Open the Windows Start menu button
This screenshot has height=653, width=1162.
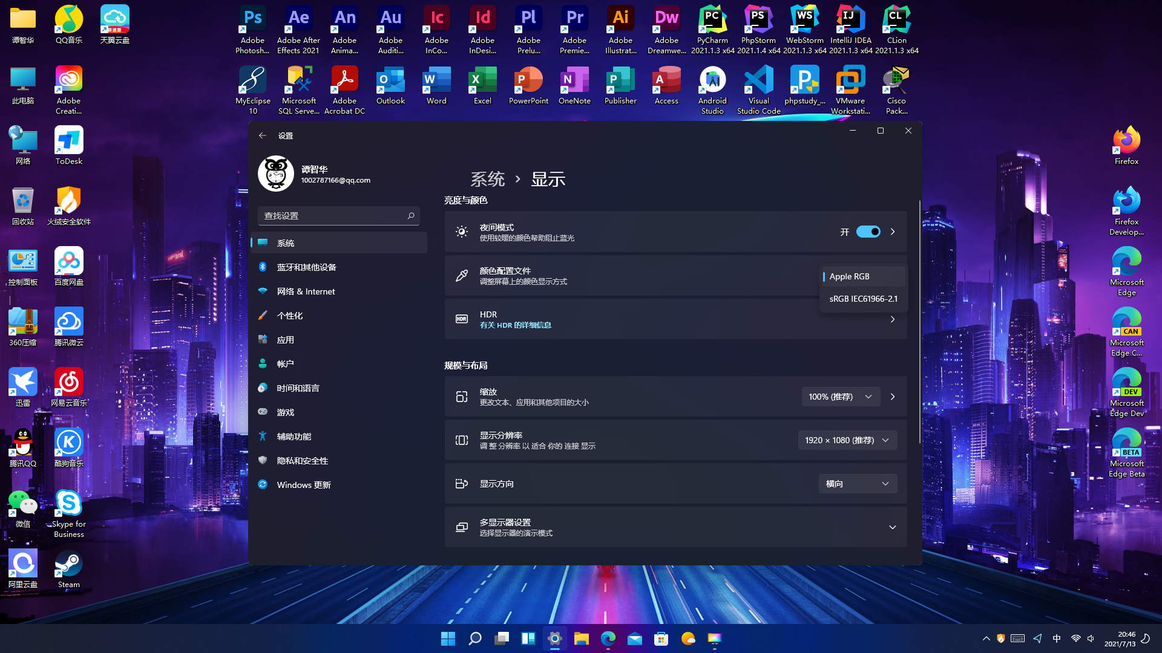[448, 638]
